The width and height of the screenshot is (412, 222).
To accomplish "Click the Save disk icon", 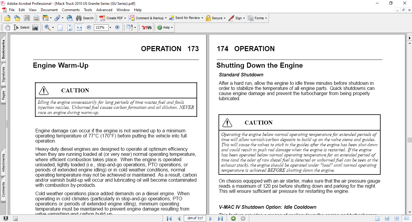I will click(x=27, y=18).
